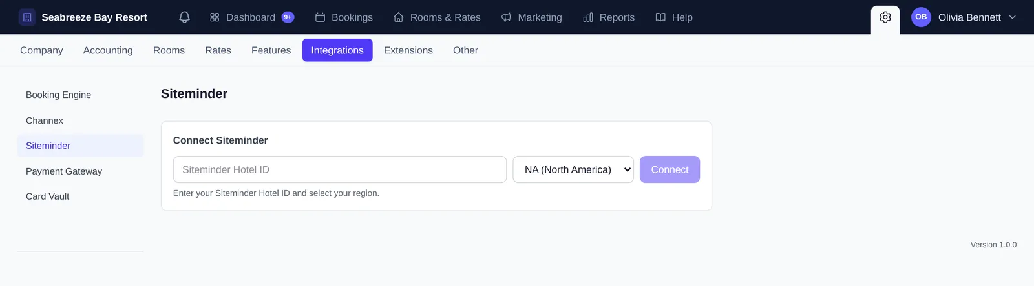Open the settings gear
This screenshot has width=1034, height=286.
click(885, 17)
